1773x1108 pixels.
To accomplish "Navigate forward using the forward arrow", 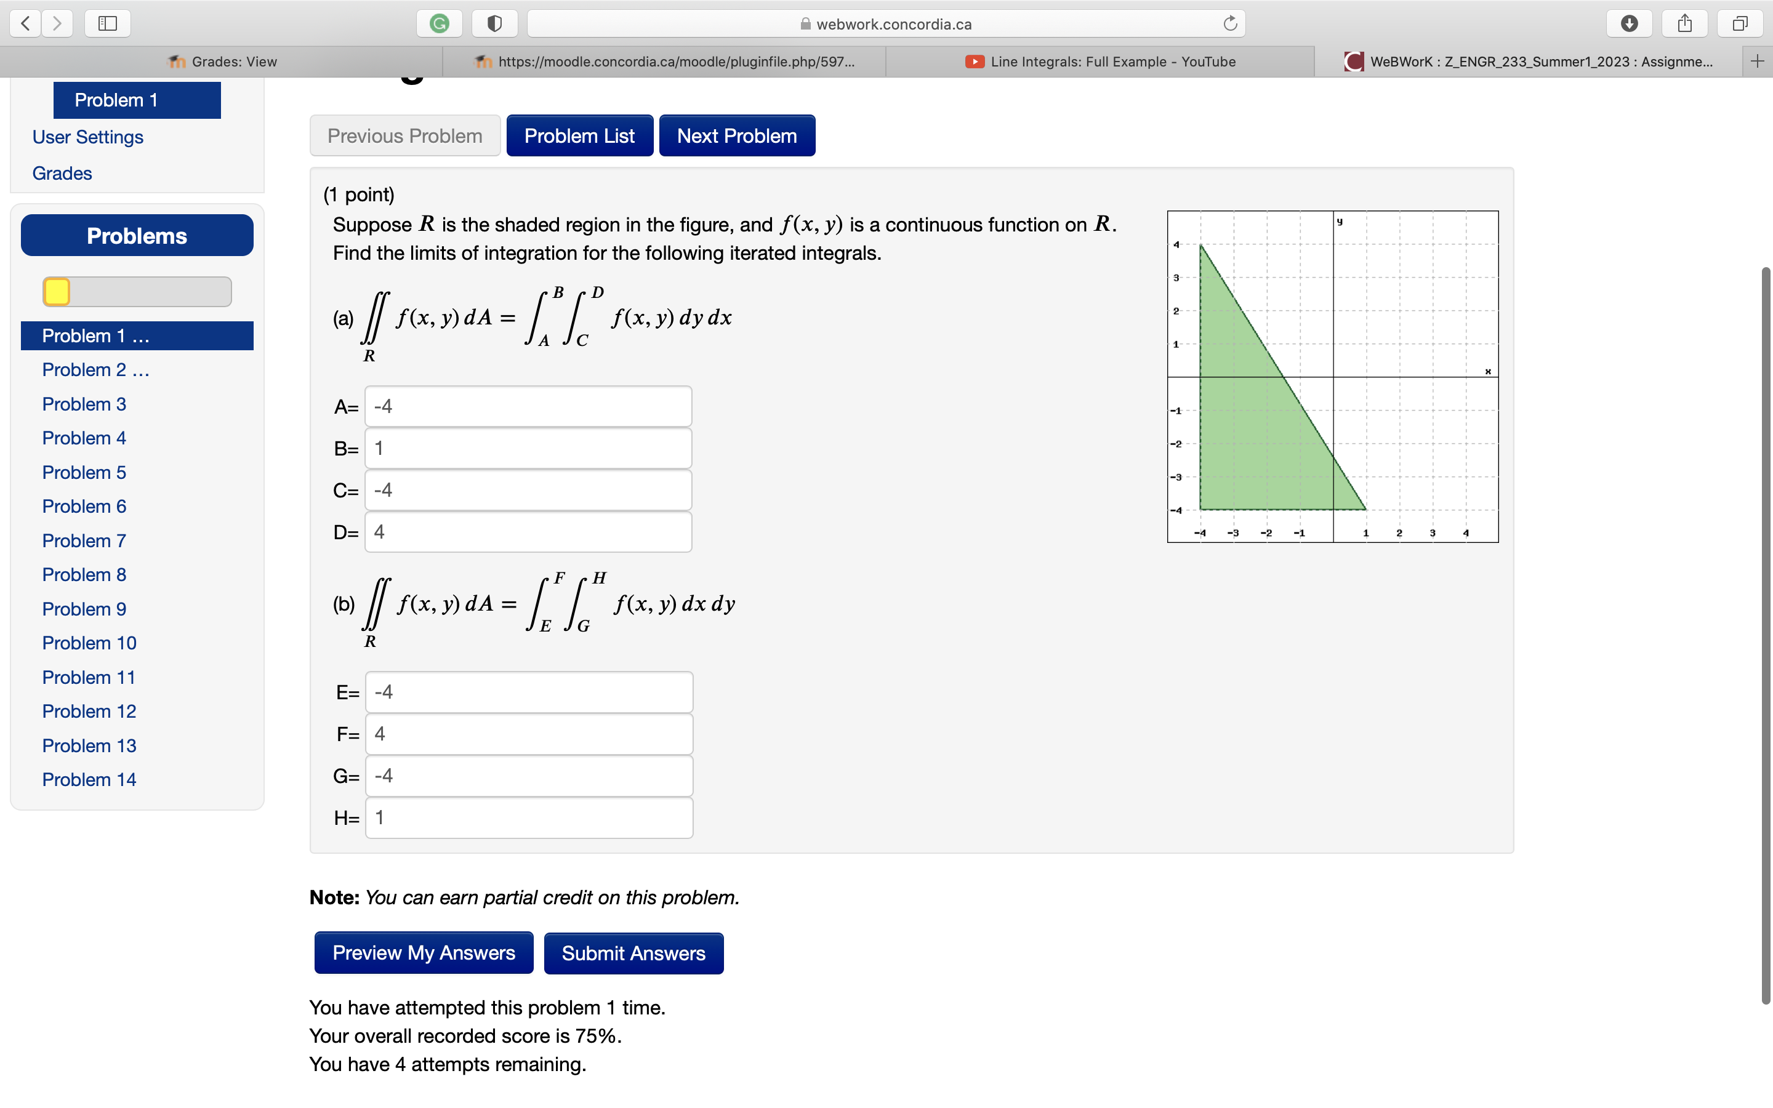I will pyautogui.click(x=58, y=23).
